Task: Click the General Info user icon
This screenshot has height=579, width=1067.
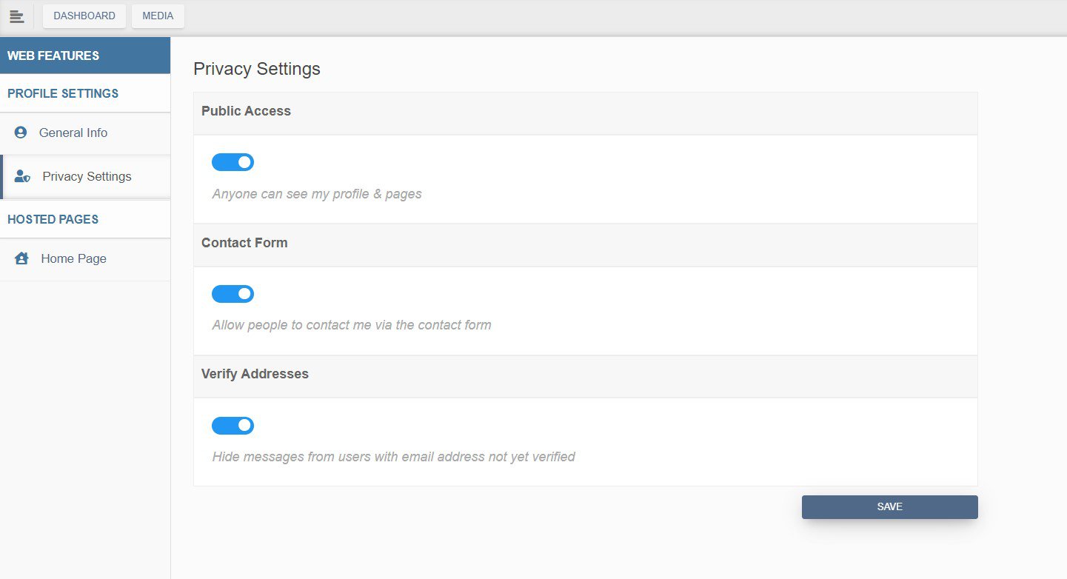Action: point(21,133)
